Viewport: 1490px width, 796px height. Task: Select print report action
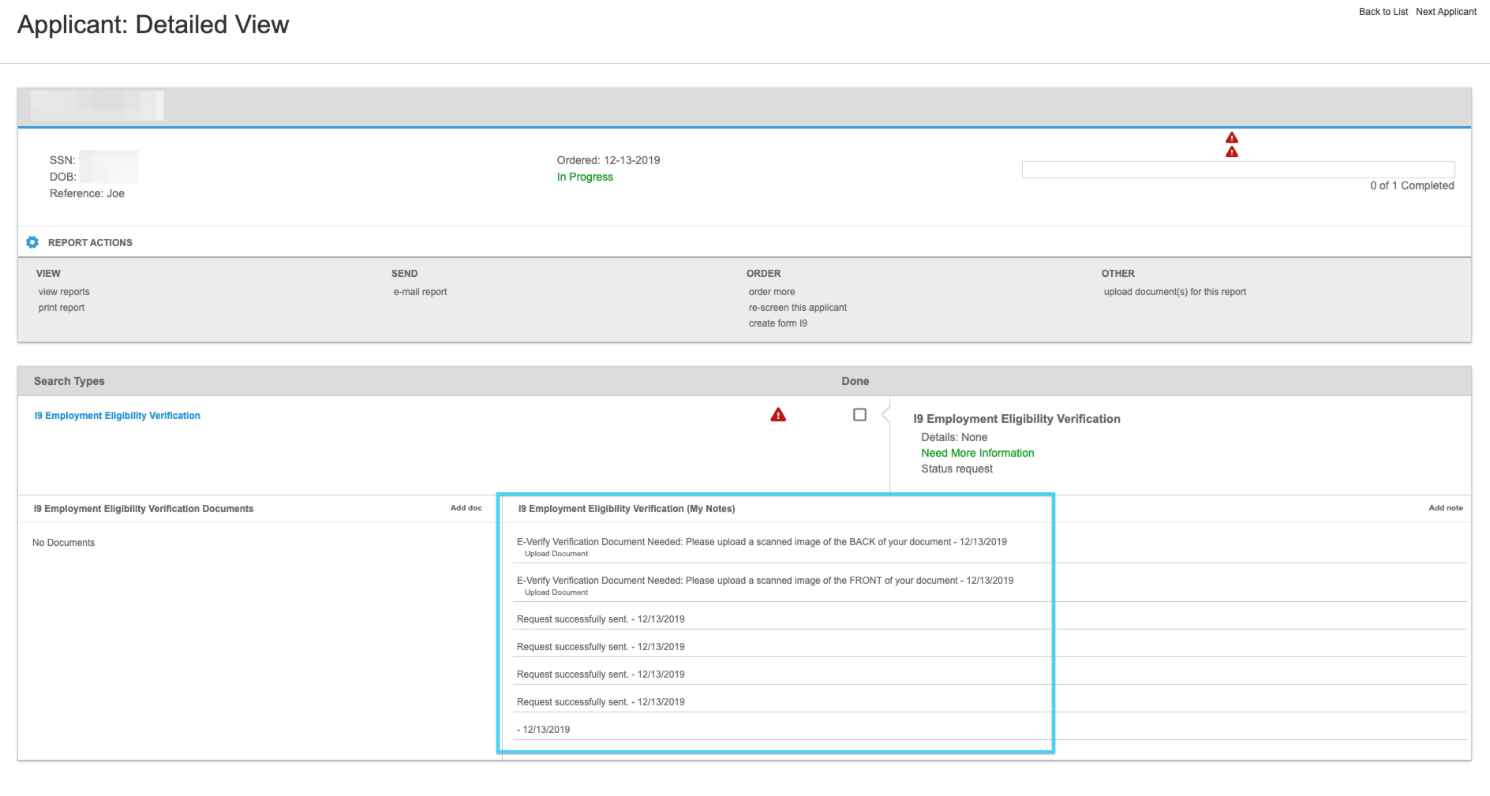coord(62,308)
